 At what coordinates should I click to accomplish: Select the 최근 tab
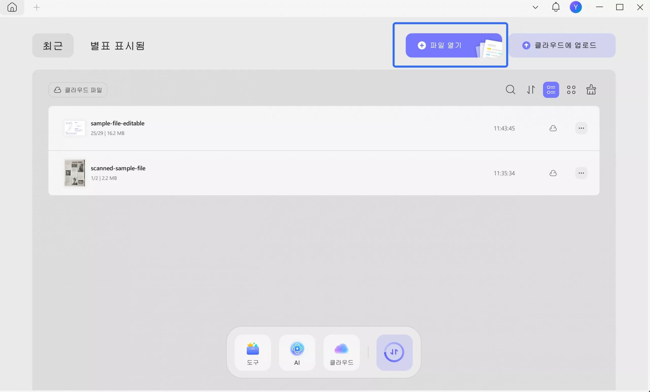[53, 45]
